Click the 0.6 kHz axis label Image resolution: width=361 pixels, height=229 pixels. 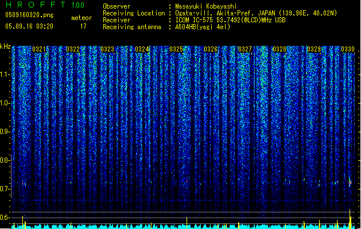pyautogui.click(x=5, y=218)
